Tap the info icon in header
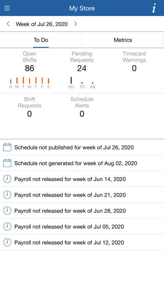The image size is (164, 292). [154, 8]
